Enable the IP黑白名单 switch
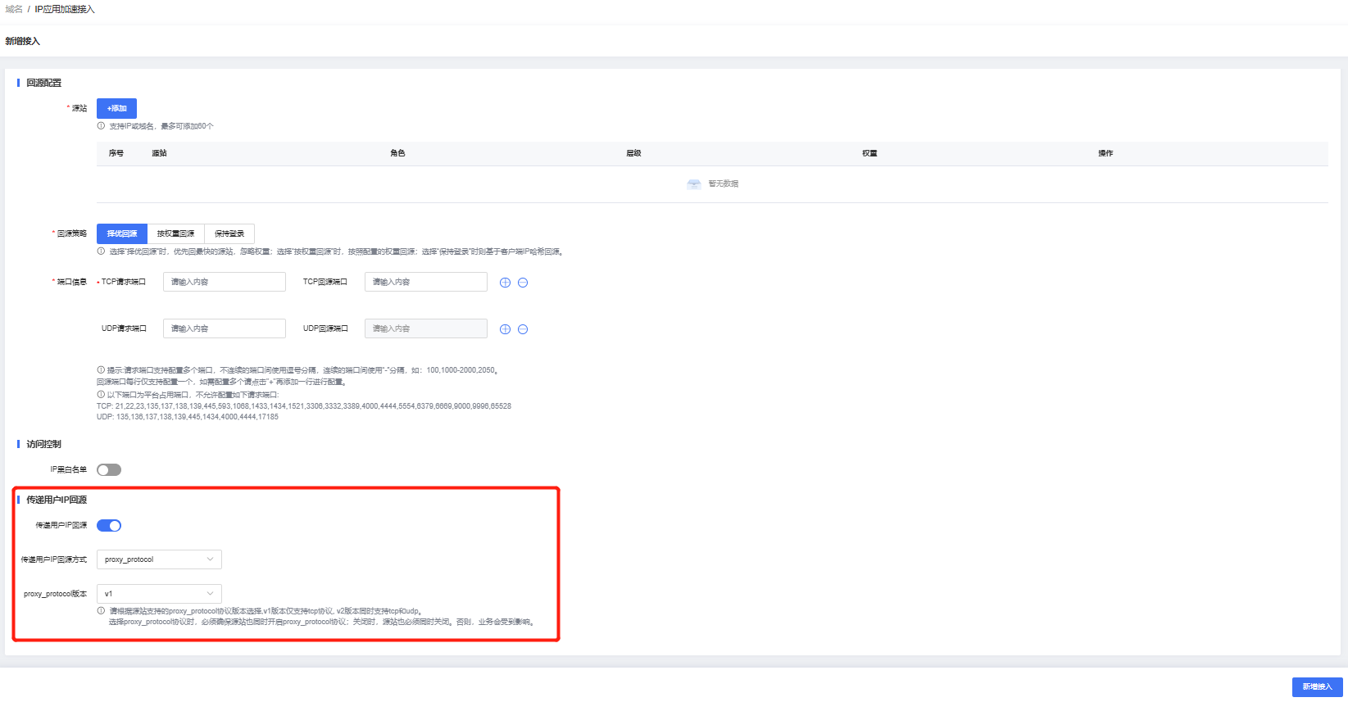Screen dimensions: 1348x702 pos(109,470)
